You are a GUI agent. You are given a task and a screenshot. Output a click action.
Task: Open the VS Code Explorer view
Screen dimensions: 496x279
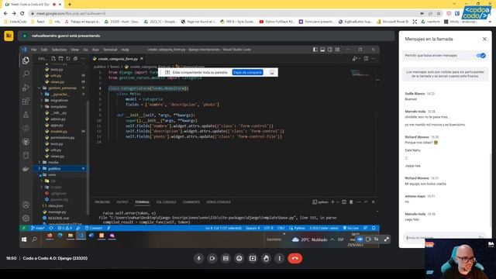point(26,60)
